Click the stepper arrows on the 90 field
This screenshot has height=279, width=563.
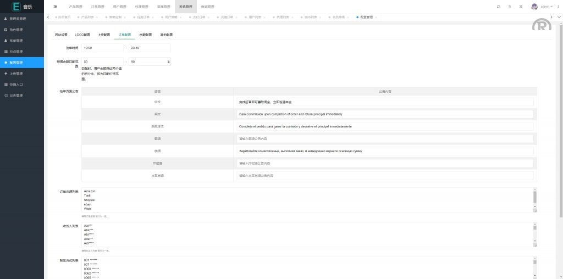tap(168, 62)
